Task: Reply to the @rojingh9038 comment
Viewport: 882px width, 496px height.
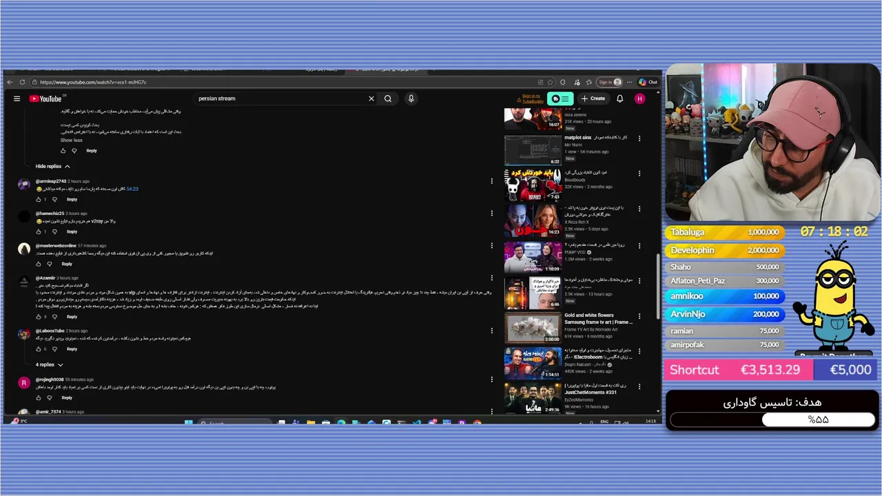Action: coord(67,397)
